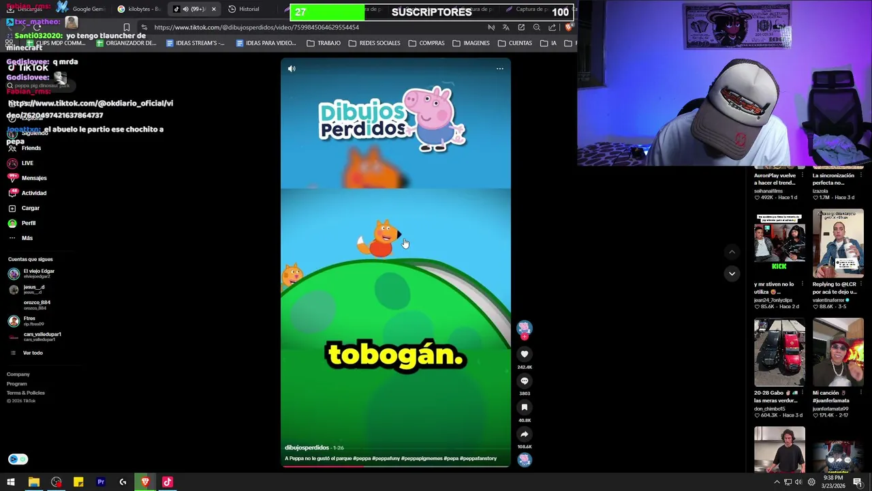Bookmark this page via address bar icon
The height and width of the screenshot is (491, 872).
point(127,27)
